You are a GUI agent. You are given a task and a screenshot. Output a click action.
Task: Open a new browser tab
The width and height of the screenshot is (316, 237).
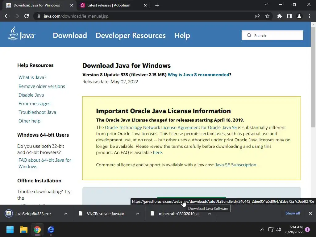pyautogui.click(x=157, y=5)
